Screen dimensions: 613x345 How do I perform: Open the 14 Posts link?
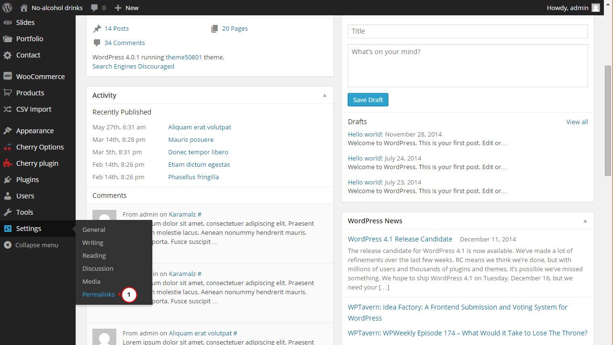(x=115, y=28)
